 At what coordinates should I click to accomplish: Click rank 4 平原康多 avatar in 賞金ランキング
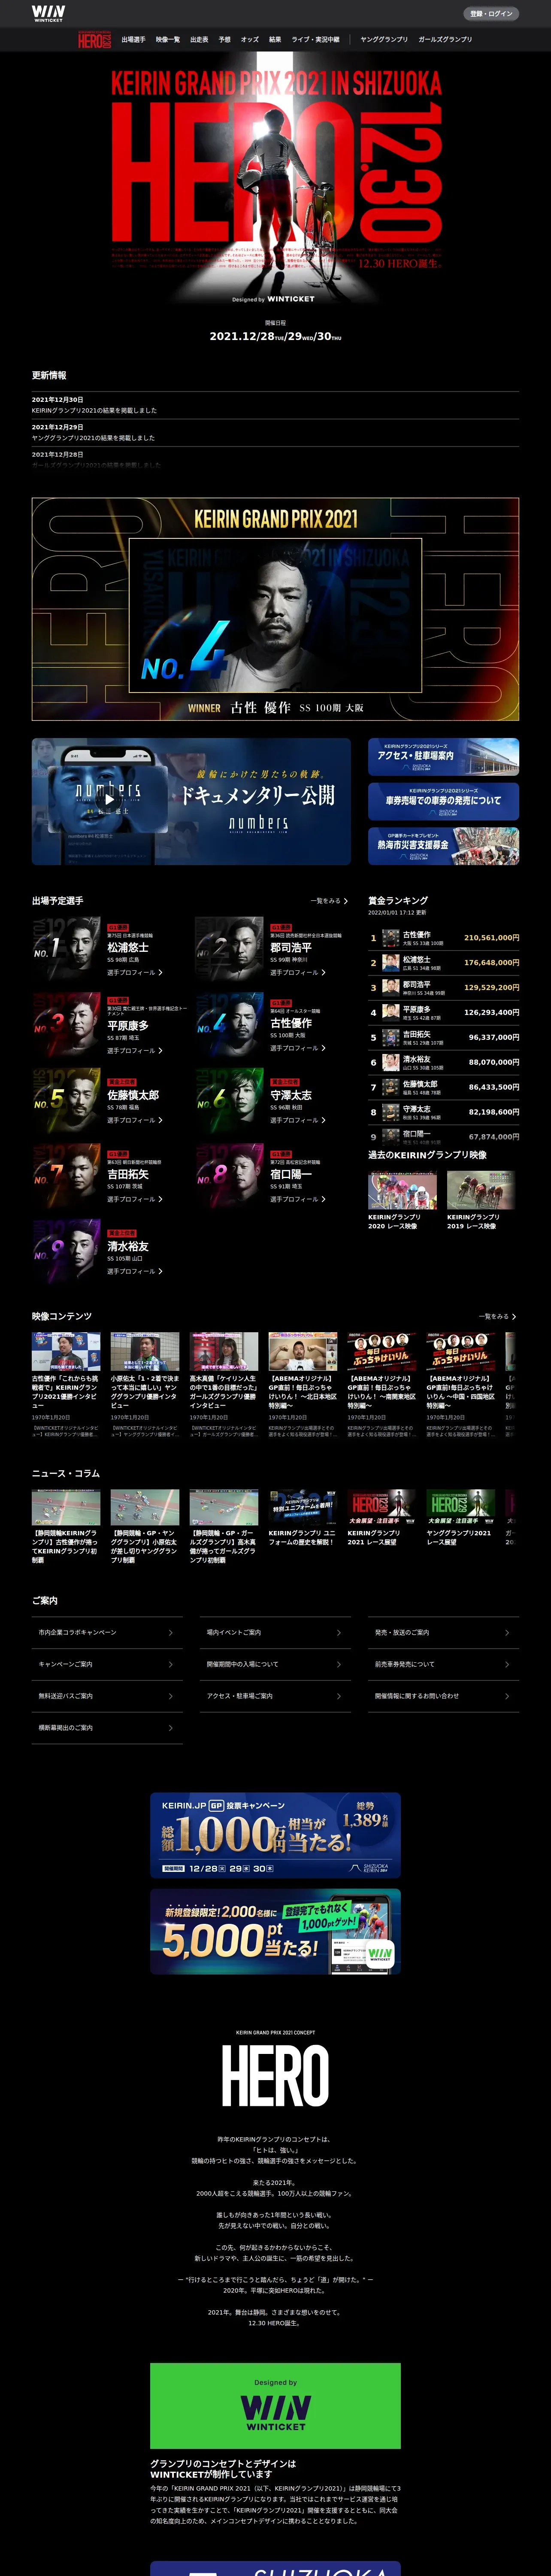click(391, 1012)
